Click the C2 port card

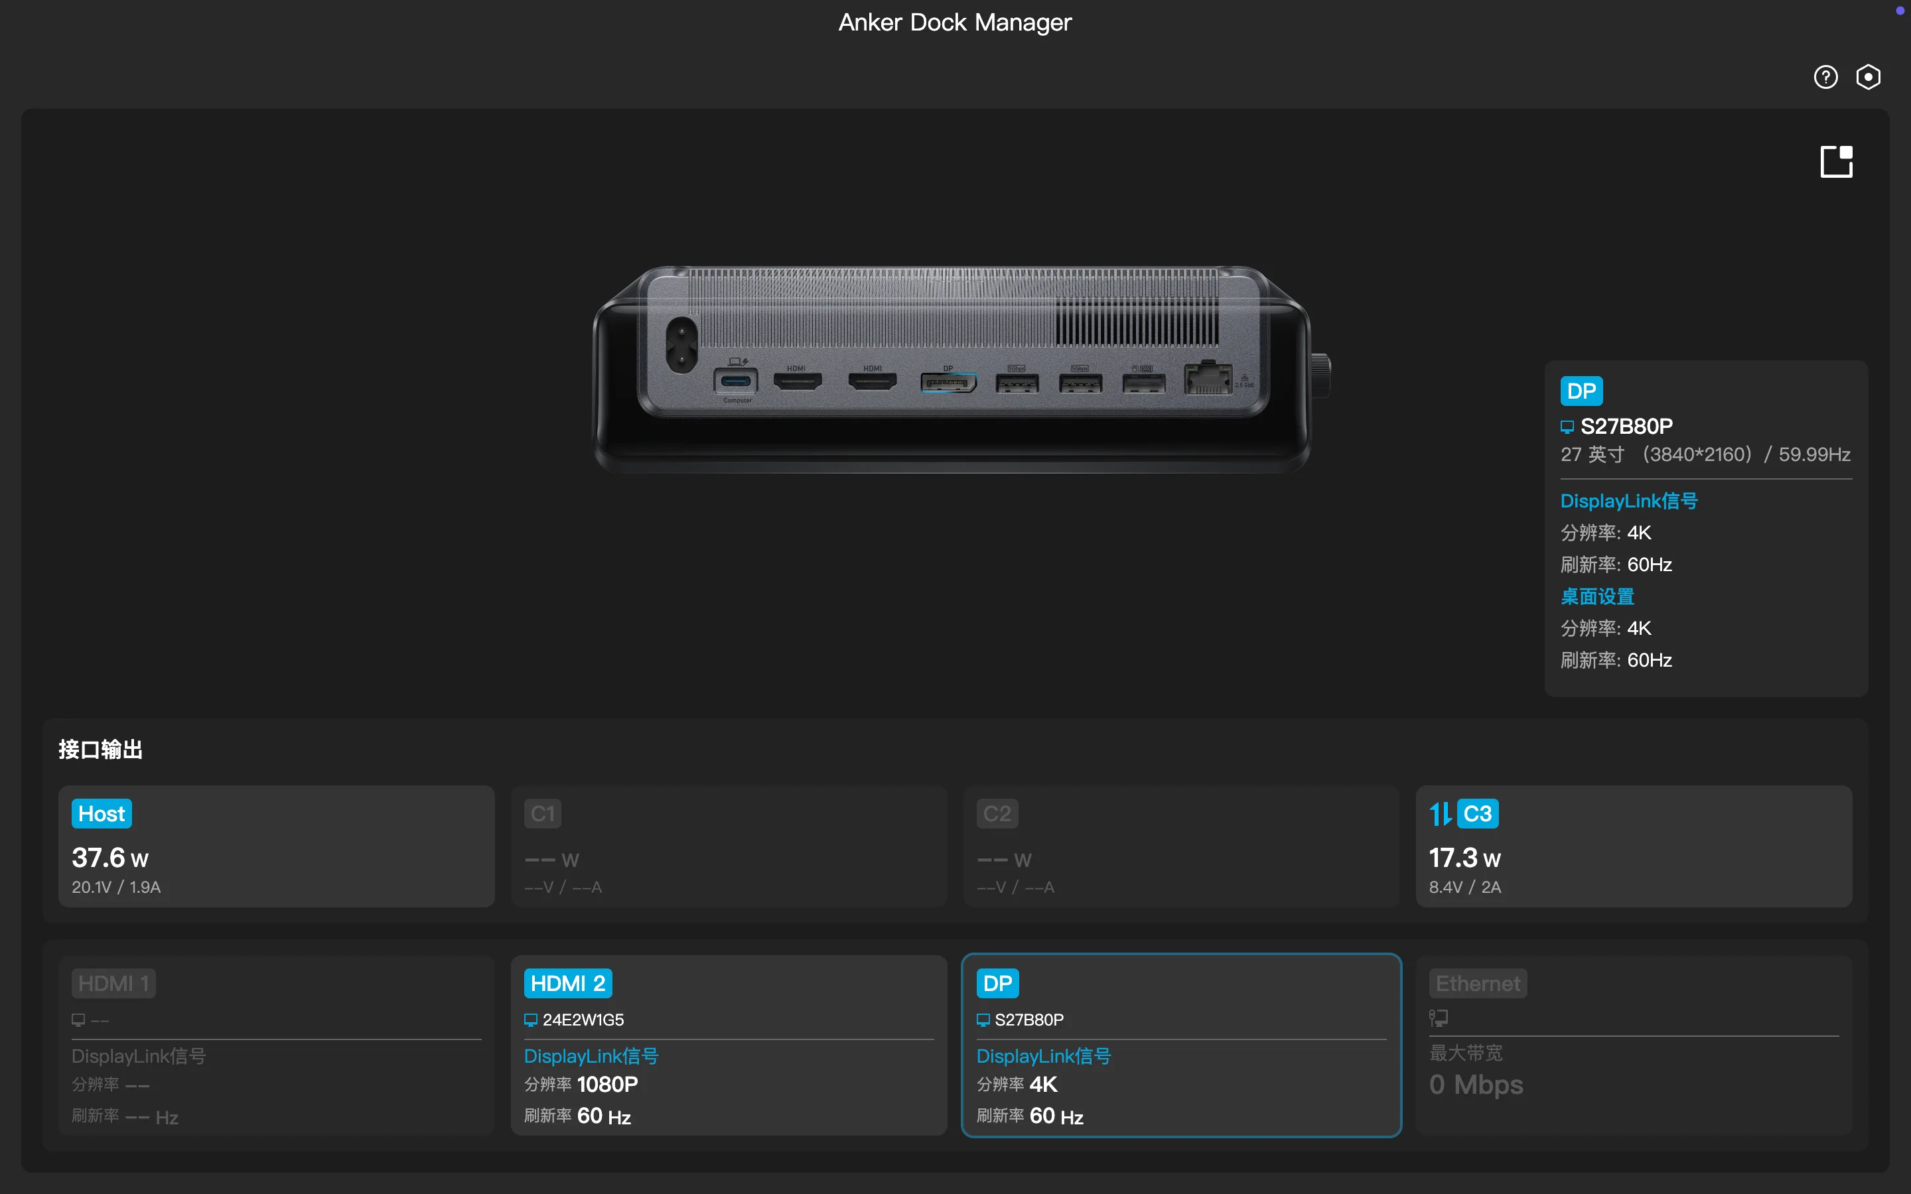coord(1180,846)
